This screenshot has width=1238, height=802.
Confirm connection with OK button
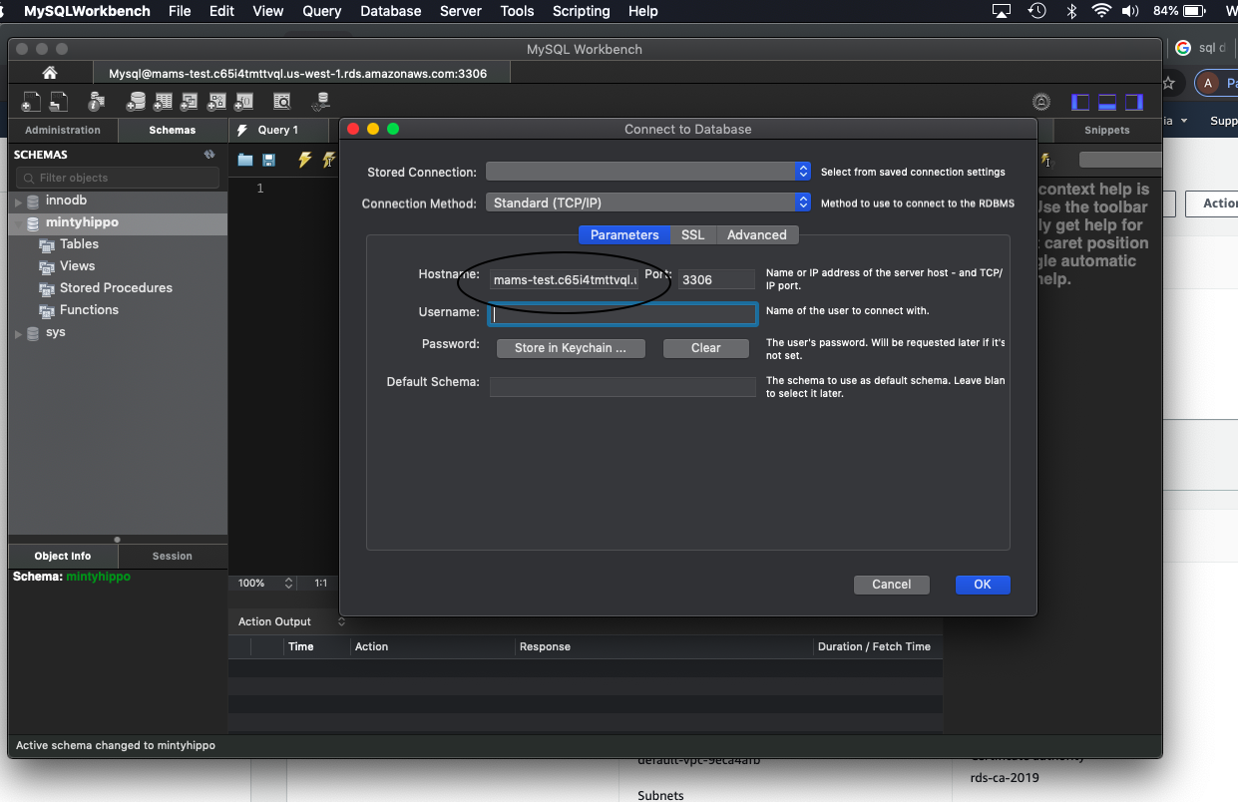[983, 585]
